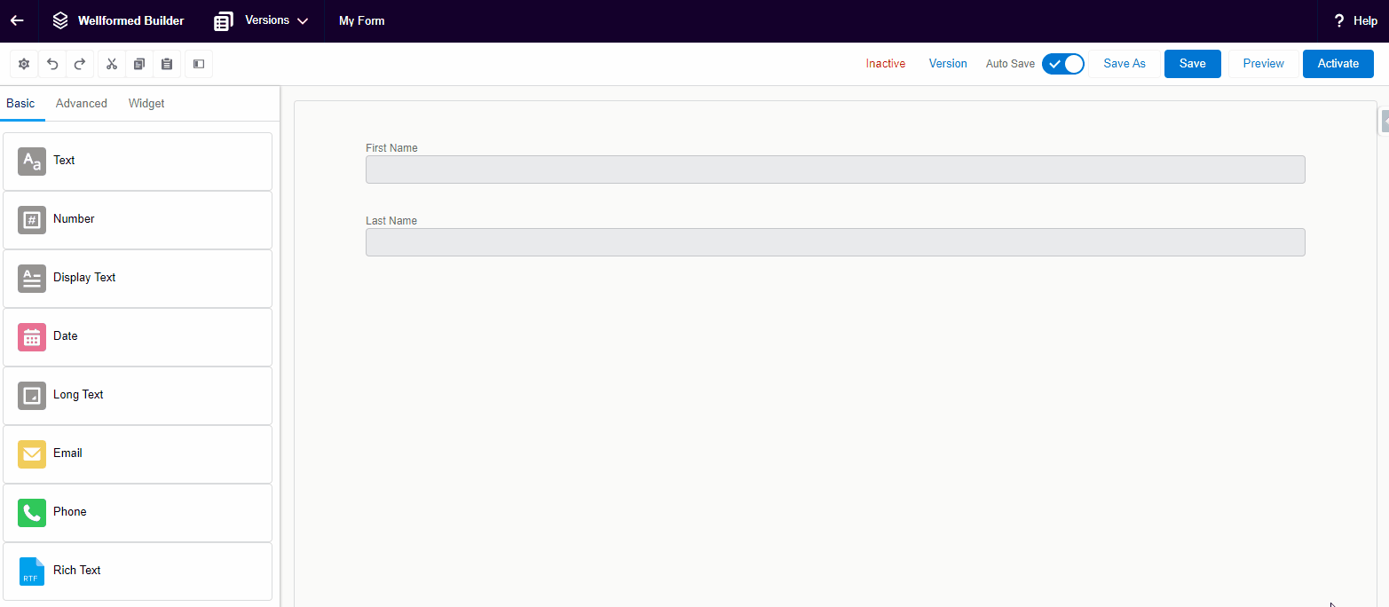Screen dimensions: 1389x607
Task: Click the Save As button
Action: click(1124, 64)
